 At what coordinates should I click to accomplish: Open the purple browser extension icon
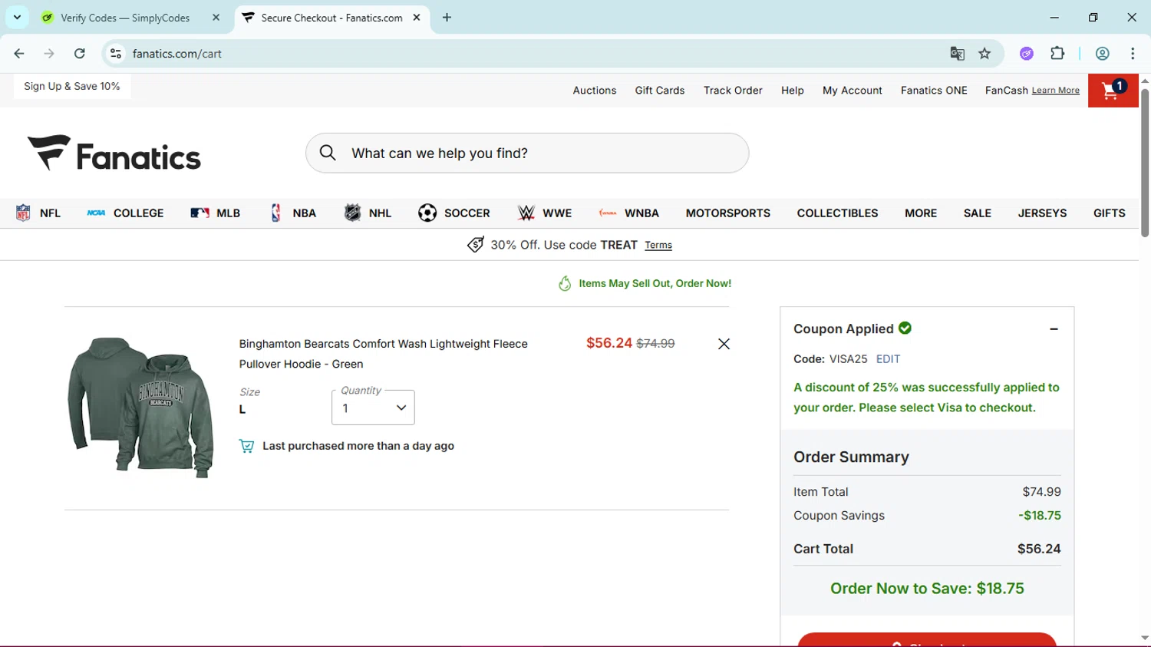1027,54
